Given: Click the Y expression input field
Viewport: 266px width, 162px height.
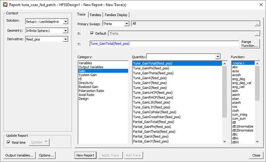Looking at the screenshot, I should [164, 44].
